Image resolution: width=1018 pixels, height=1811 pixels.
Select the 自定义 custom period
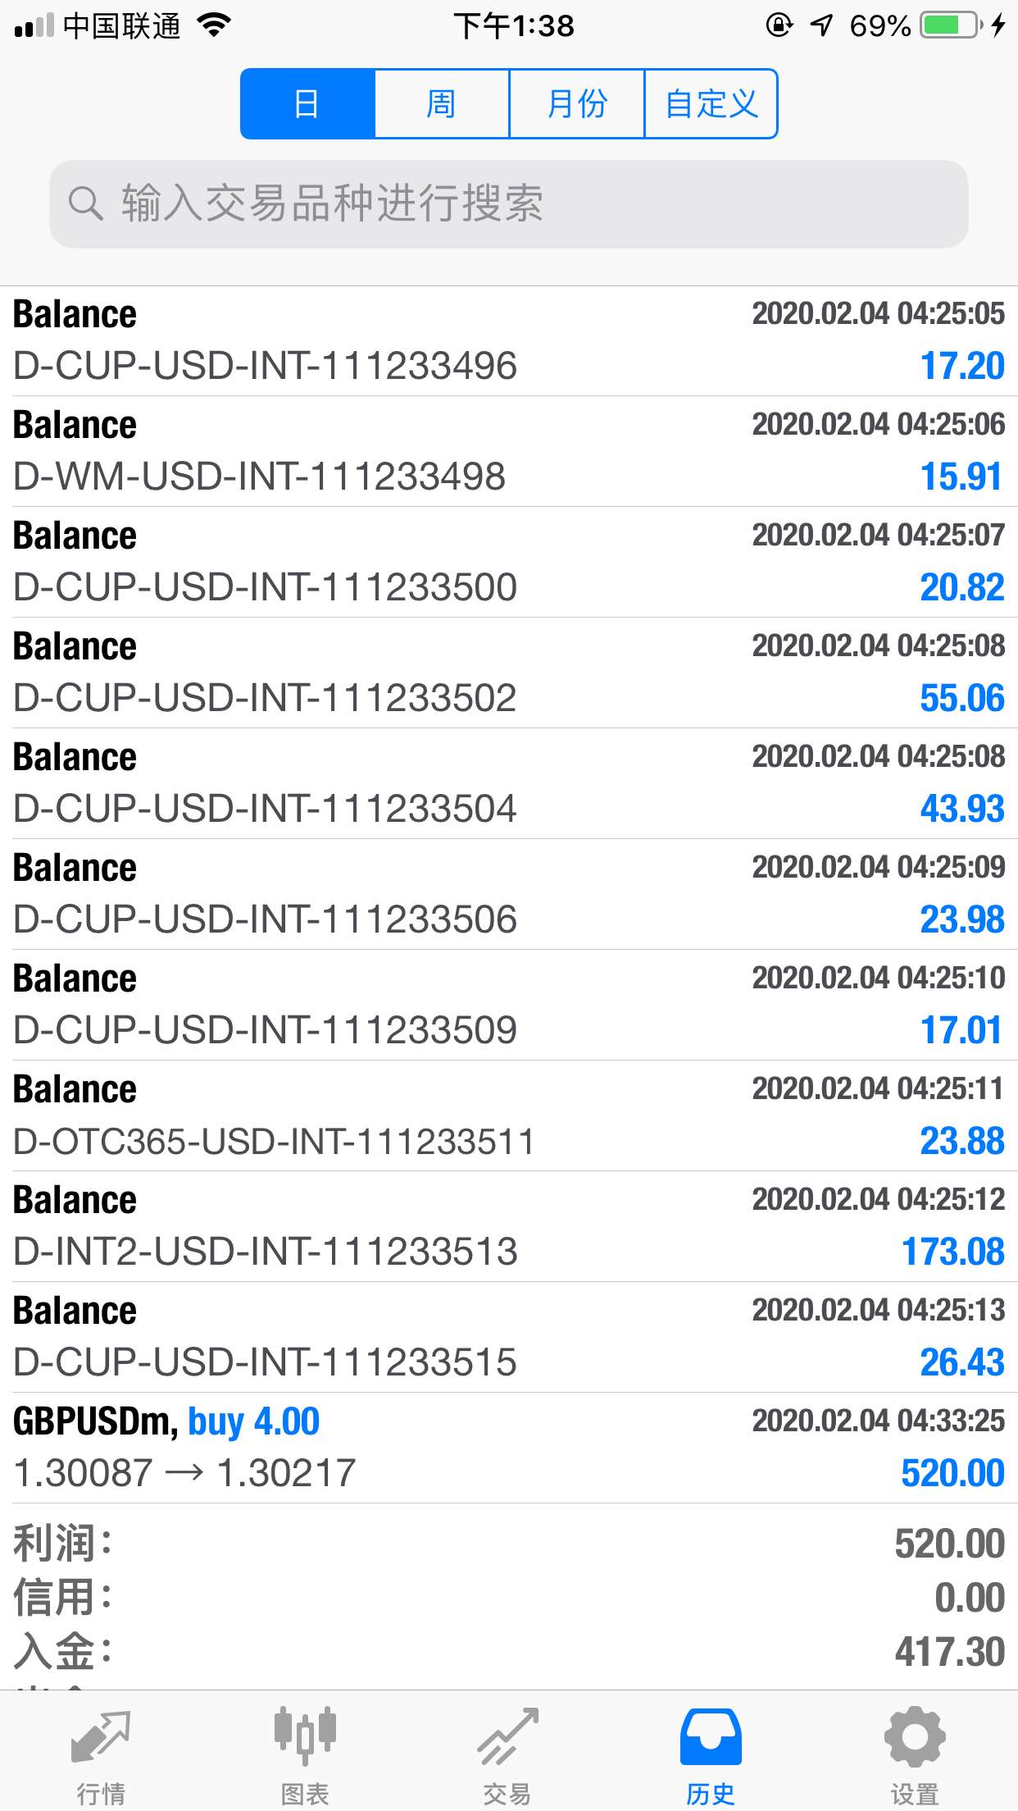click(711, 104)
